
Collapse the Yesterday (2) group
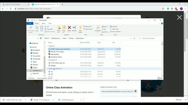(x=48, y=60)
